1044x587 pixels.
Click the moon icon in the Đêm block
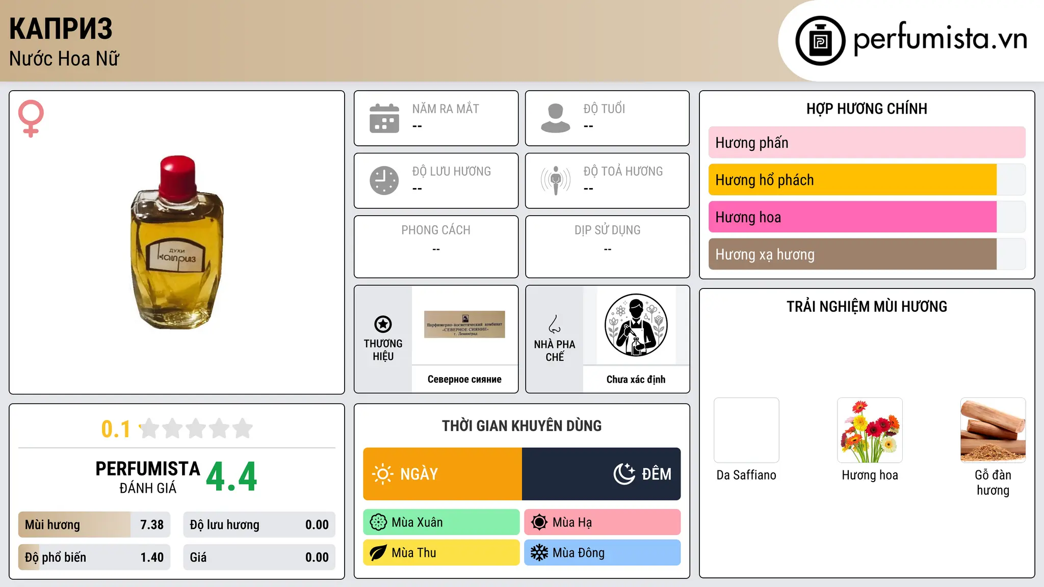pos(624,474)
